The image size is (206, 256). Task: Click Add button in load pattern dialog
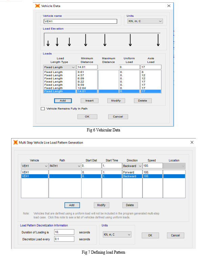pyautogui.click(x=72, y=205)
